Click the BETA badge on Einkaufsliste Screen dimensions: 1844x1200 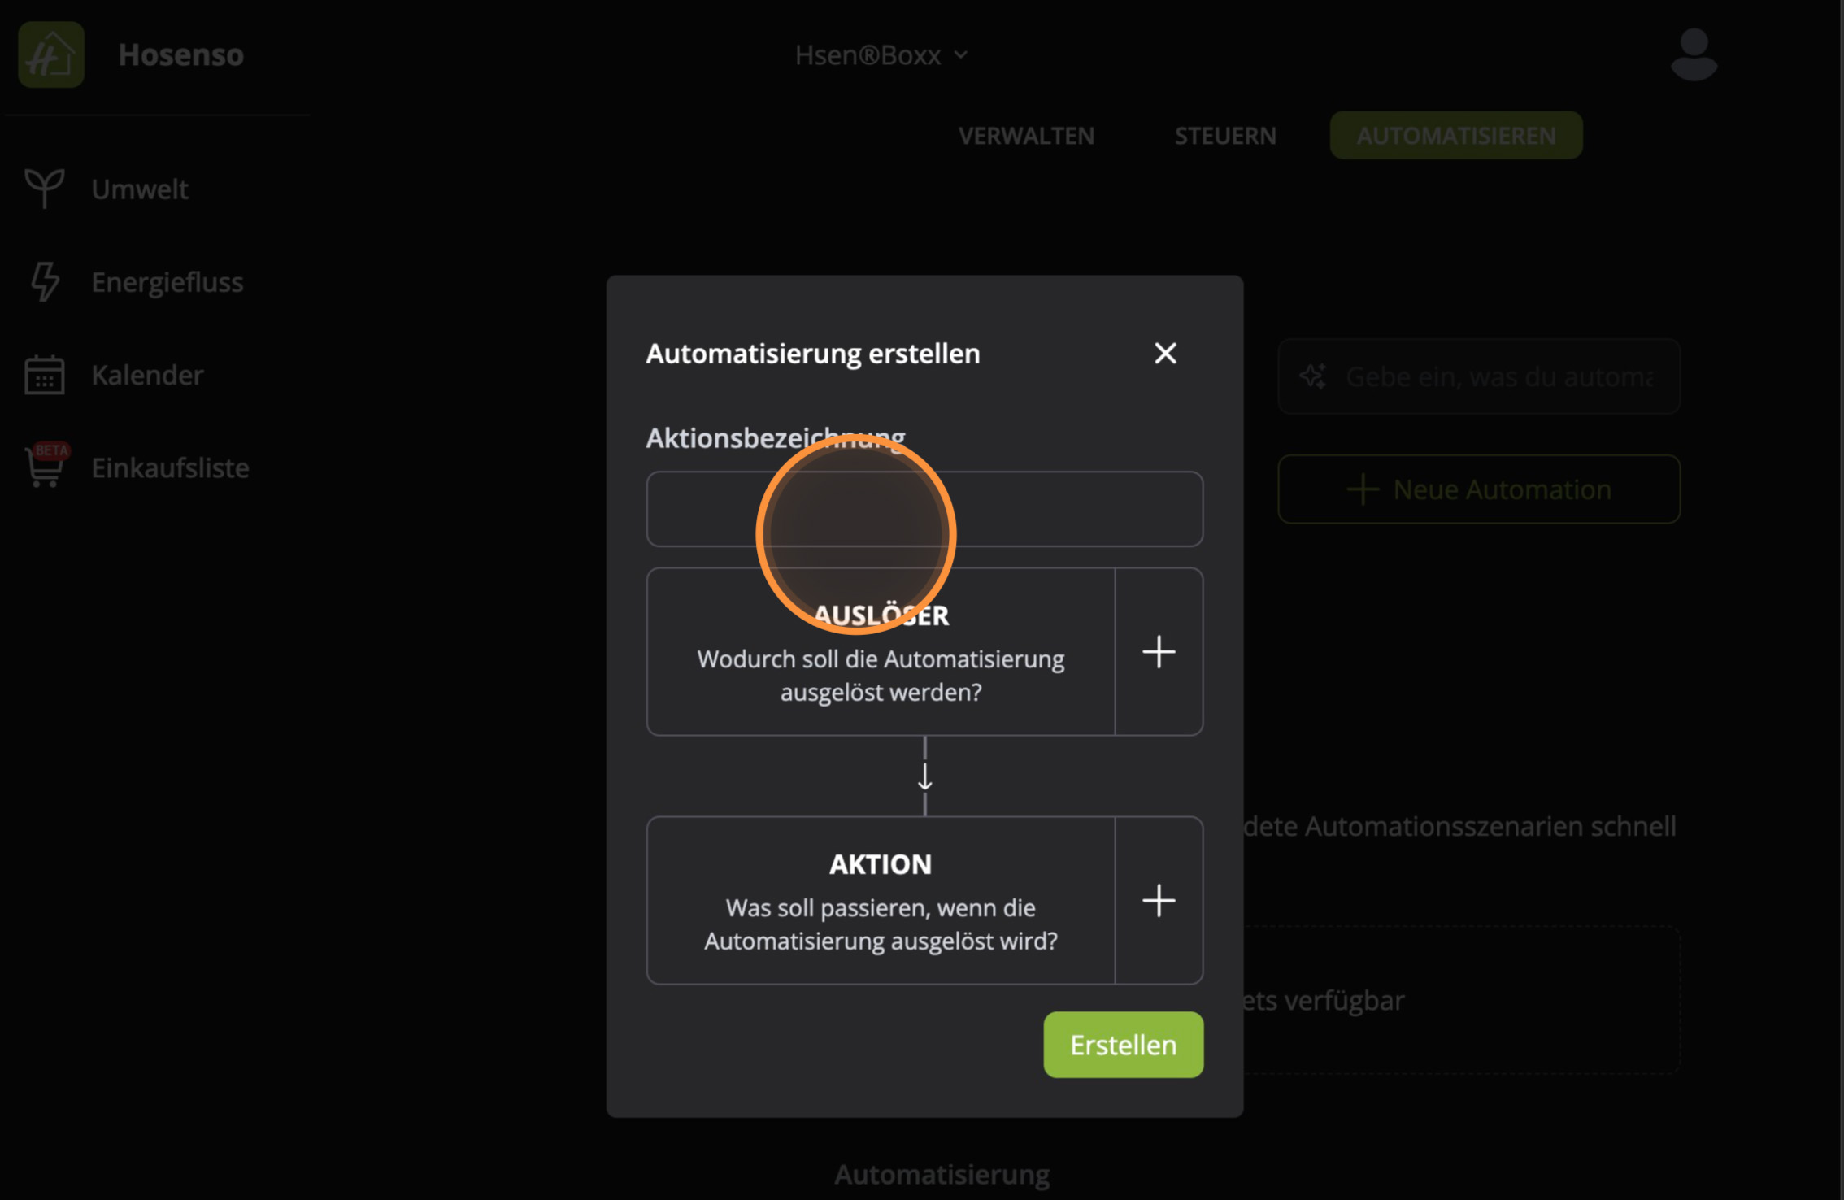pos(50,449)
